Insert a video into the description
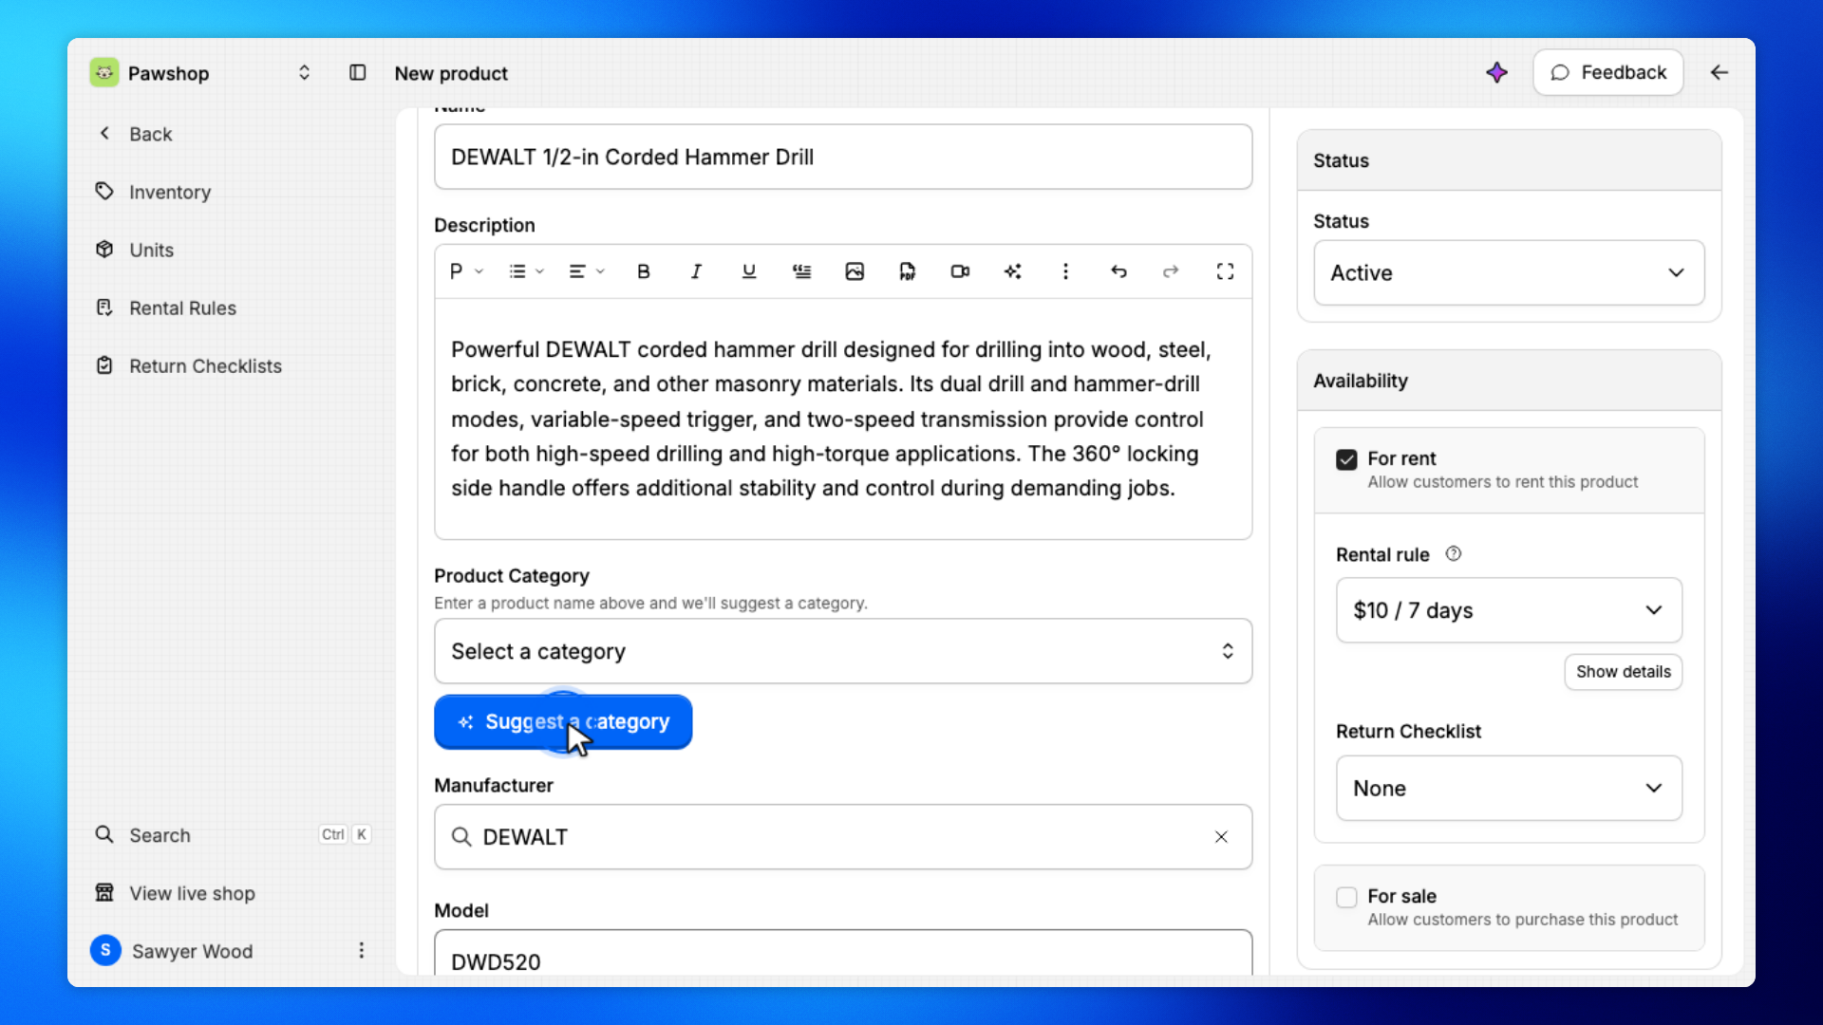The height and width of the screenshot is (1025, 1823). (x=960, y=271)
